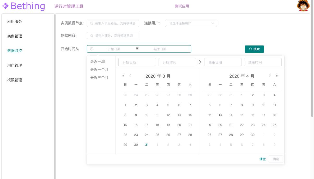This screenshot has width=314, height=179.
Task: Select the 最近一周 shortcut
Action: pyautogui.click(x=98, y=62)
